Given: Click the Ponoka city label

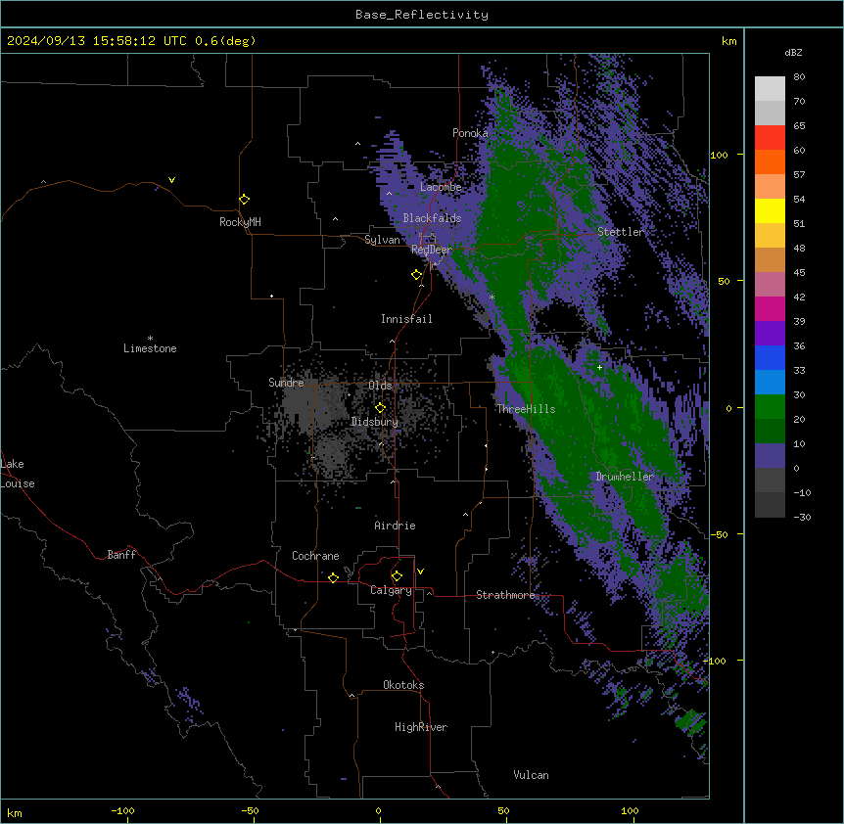Looking at the screenshot, I should tap(470, 133).
